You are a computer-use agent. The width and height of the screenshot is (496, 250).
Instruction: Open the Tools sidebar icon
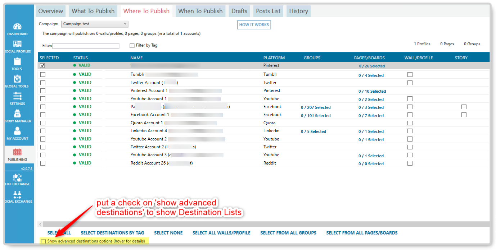coord(17,64)
